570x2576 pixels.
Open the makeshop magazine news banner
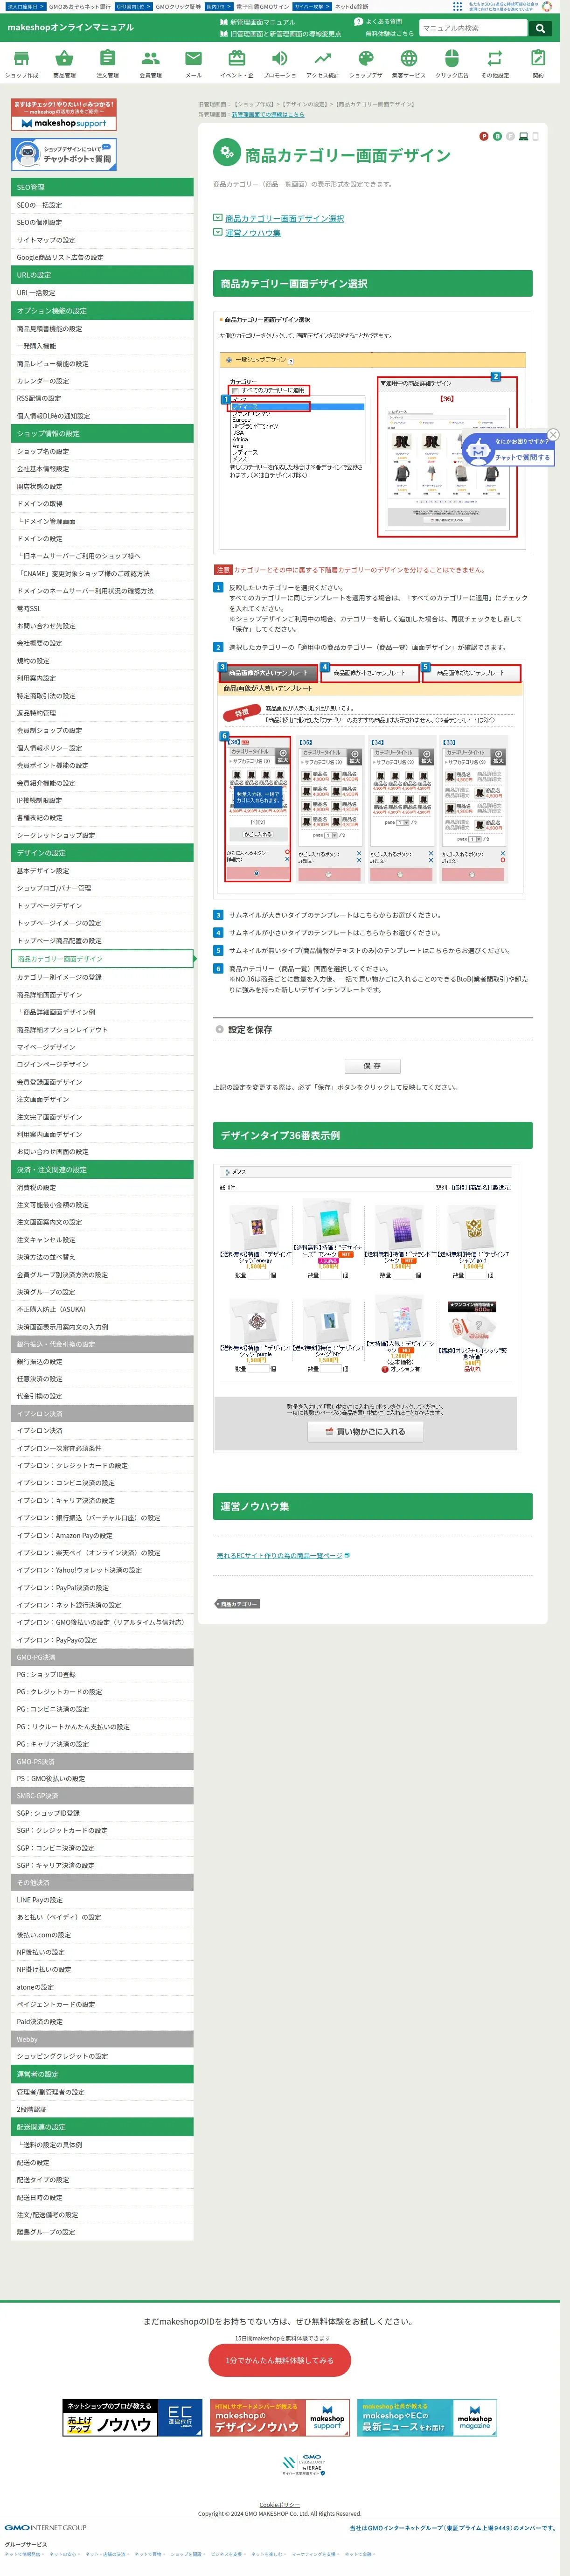(x=427, y=2419)
